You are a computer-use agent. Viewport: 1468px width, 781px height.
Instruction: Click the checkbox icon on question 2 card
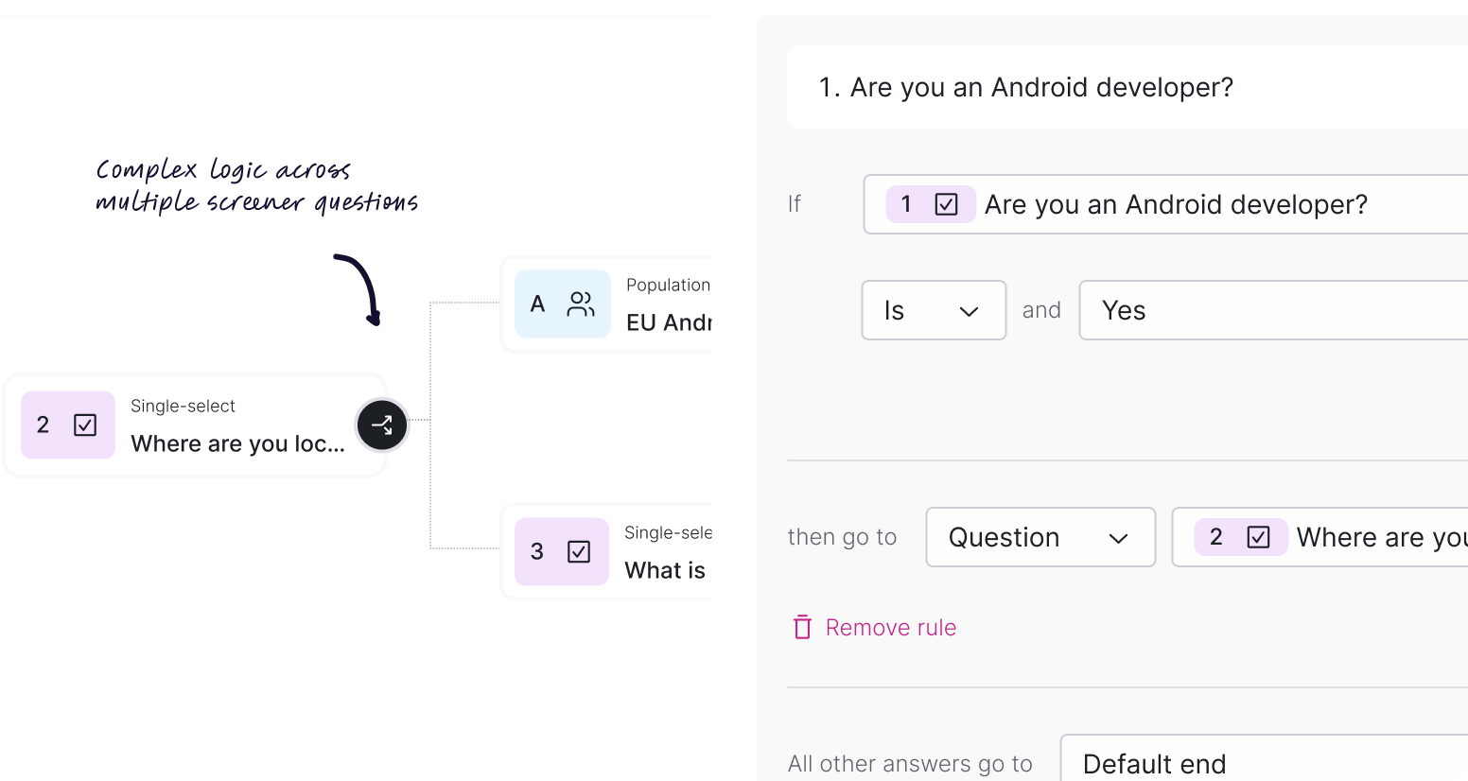[x=85, y=425]
